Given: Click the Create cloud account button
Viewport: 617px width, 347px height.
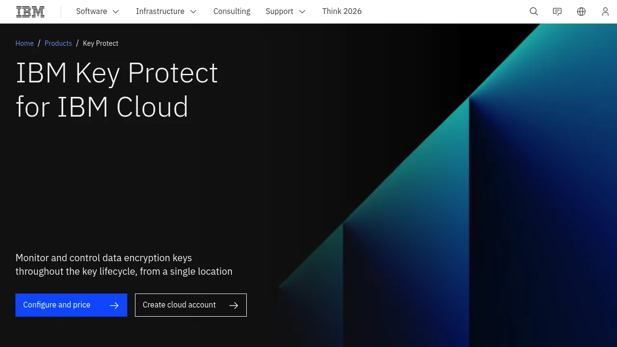Looking at the screenshot, I should tap(191, 305).
